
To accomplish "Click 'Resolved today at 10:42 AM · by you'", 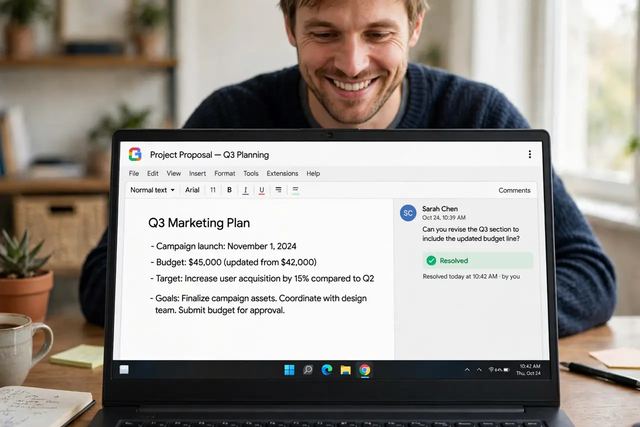I will click(x=471, y=276).
